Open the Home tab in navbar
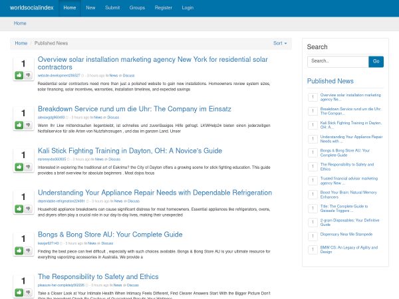399x299 pixels. (x=70, y=8)
